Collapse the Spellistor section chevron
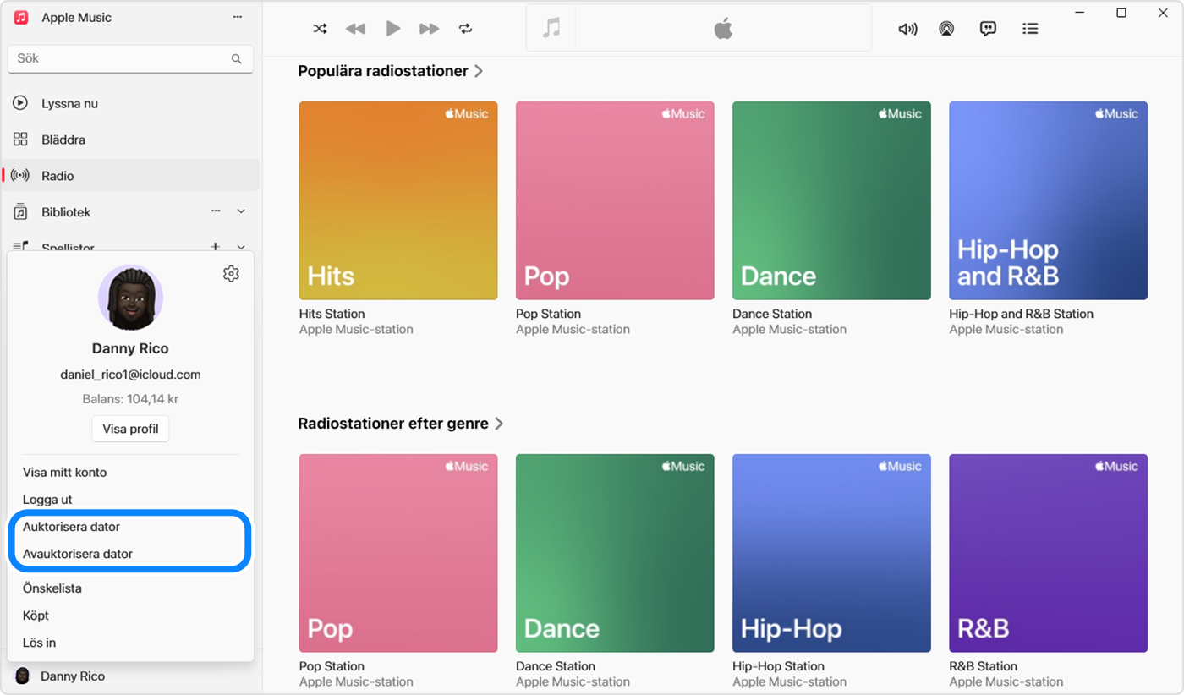The image size is (1184, 695). pos(241,247)
